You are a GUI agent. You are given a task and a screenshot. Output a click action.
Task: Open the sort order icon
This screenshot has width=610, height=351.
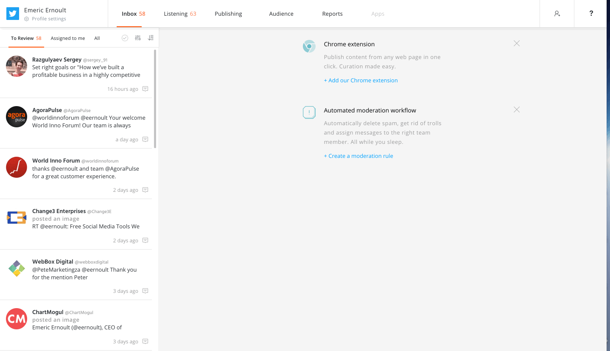pyautogui.click(x=151, y=38)
